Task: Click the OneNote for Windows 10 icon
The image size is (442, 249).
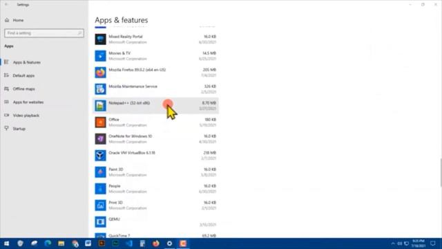Action: [100, 139]
